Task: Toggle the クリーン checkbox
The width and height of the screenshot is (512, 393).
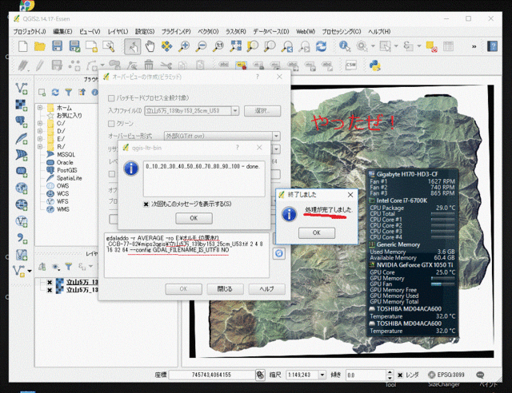Action: pos(111,124)
